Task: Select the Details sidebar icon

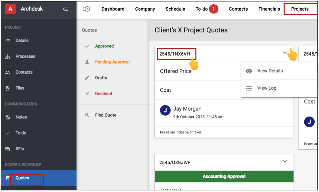Action: [7, 40]
